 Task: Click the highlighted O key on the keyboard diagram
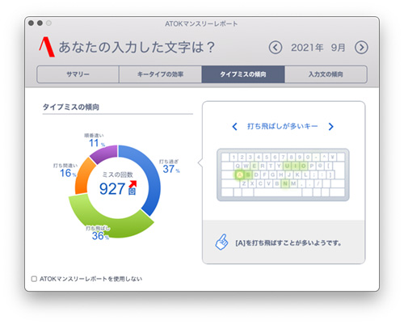click(304, 166)
